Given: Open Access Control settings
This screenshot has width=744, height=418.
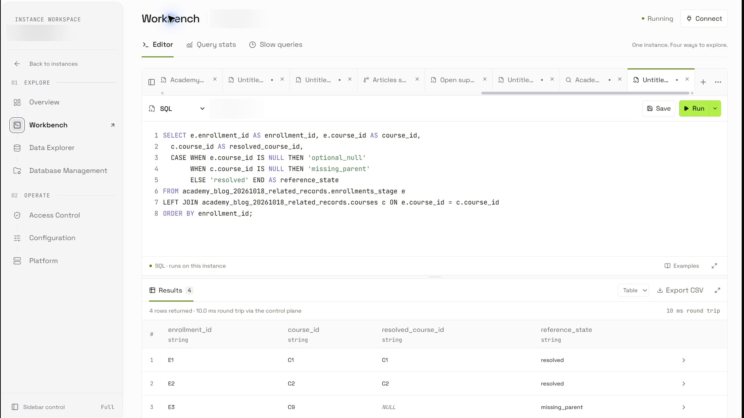Looking at the screenshot, I should (x=54, y=215).
